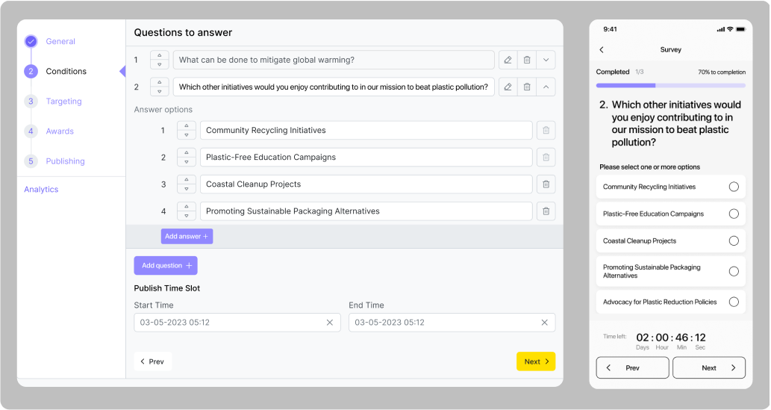This screenshot has height=410, width=771.
Task: Click edit pencil icon for question 1
Action: [508, 60]
